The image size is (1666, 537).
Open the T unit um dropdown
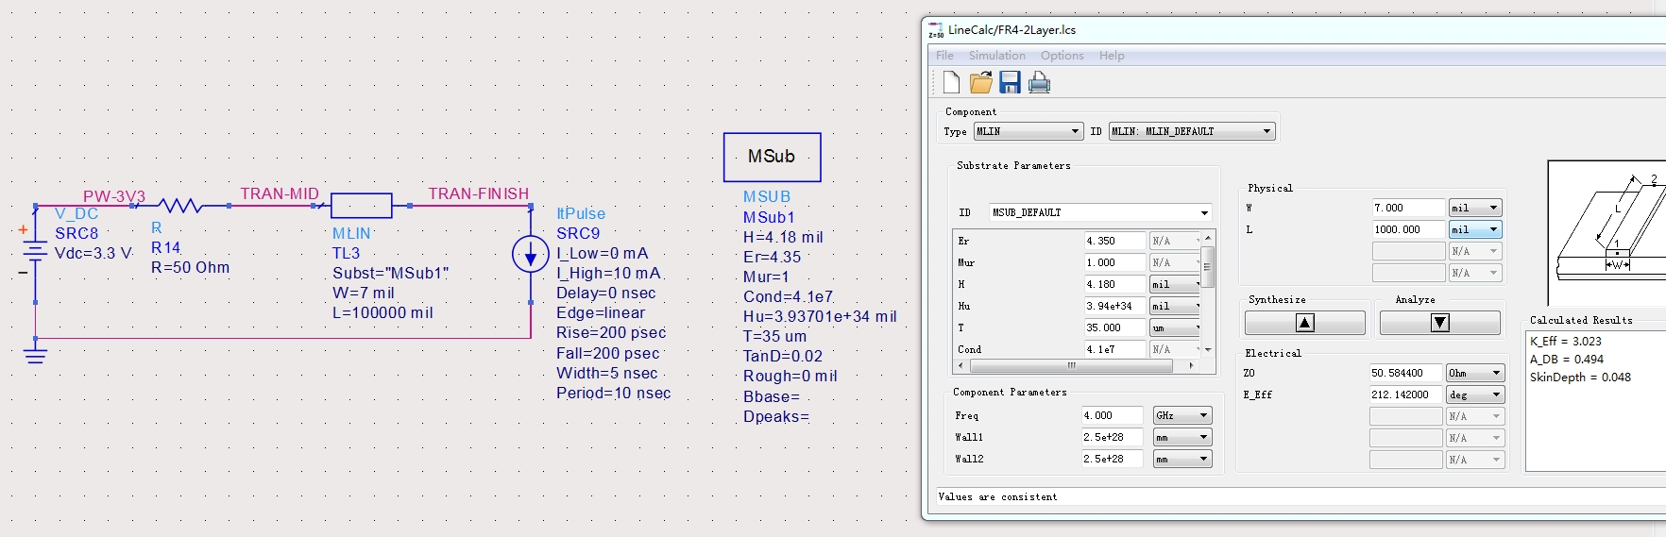(x=1175, y=327)
